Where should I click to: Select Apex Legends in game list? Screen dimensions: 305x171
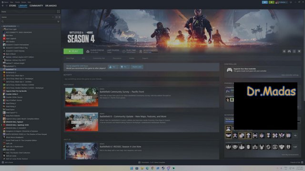pyautogui.click(x=11, y=38)
